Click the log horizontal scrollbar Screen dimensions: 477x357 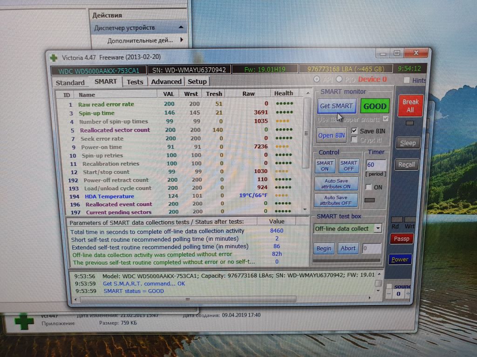188,299
